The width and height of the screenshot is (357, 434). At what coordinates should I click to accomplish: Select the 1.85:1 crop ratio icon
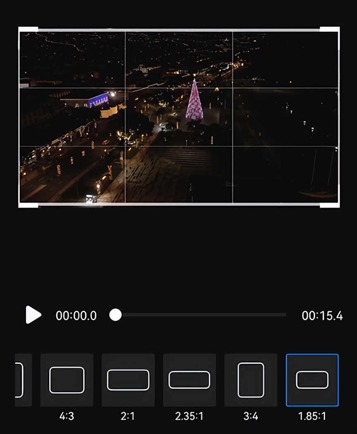pyautogui.click(x=312, y=380)
